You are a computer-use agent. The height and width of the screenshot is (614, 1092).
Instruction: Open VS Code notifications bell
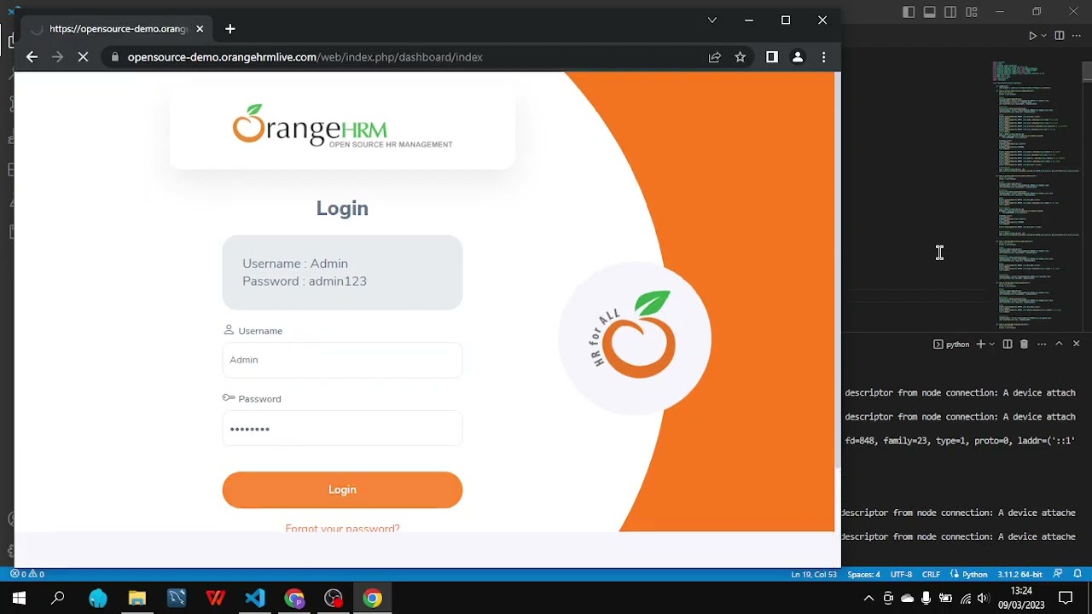(x=1077, y=574)
